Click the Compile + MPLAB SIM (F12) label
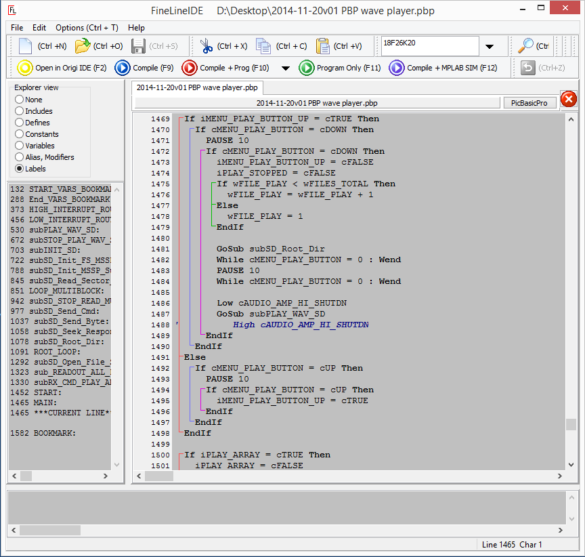 452,68
